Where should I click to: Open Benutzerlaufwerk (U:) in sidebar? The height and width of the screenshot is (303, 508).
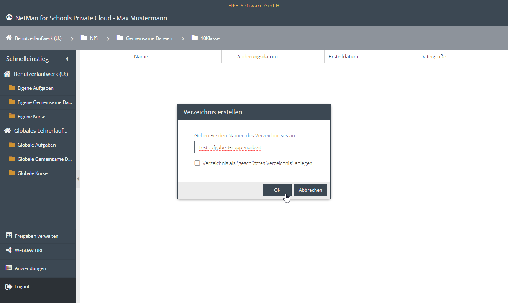41,74
